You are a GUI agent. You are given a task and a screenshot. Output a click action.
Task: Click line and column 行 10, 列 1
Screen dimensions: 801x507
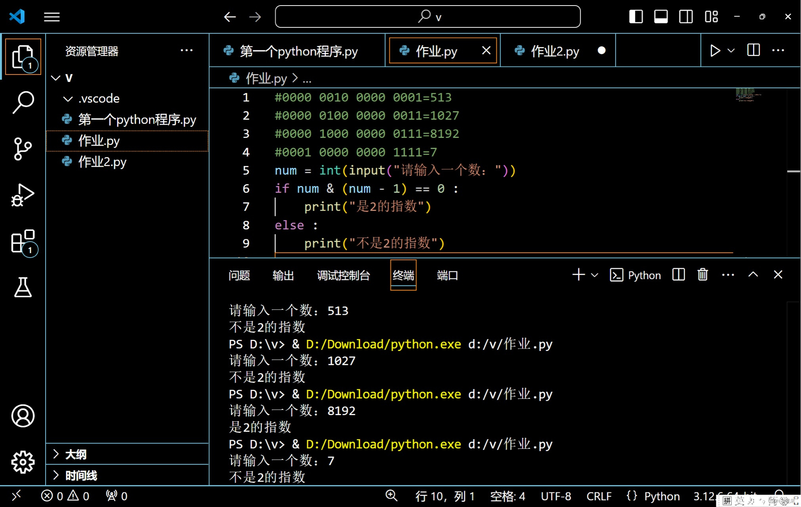pos(444,496)
